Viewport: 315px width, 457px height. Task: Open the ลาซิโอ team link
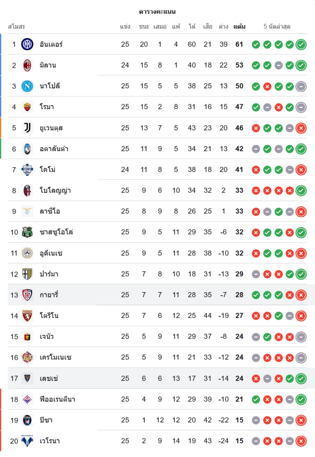pyautogui.click(x=50, y=211)
